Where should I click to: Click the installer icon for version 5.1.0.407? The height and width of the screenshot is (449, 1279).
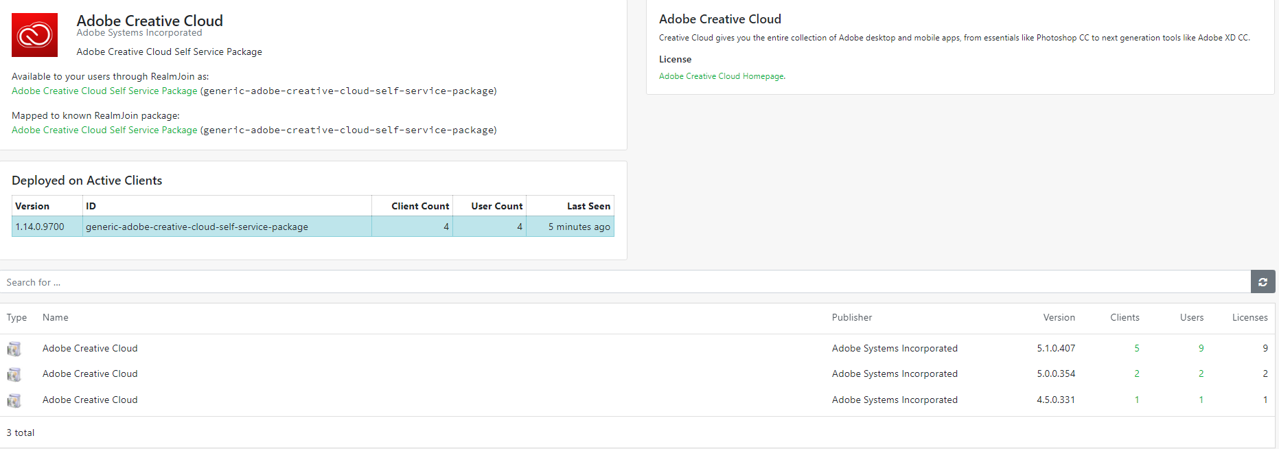(14, 349)
